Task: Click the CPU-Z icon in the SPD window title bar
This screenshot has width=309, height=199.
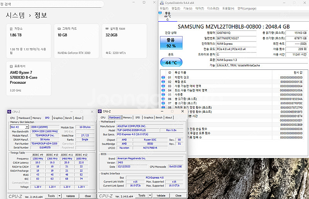Action: click(9, 111)
